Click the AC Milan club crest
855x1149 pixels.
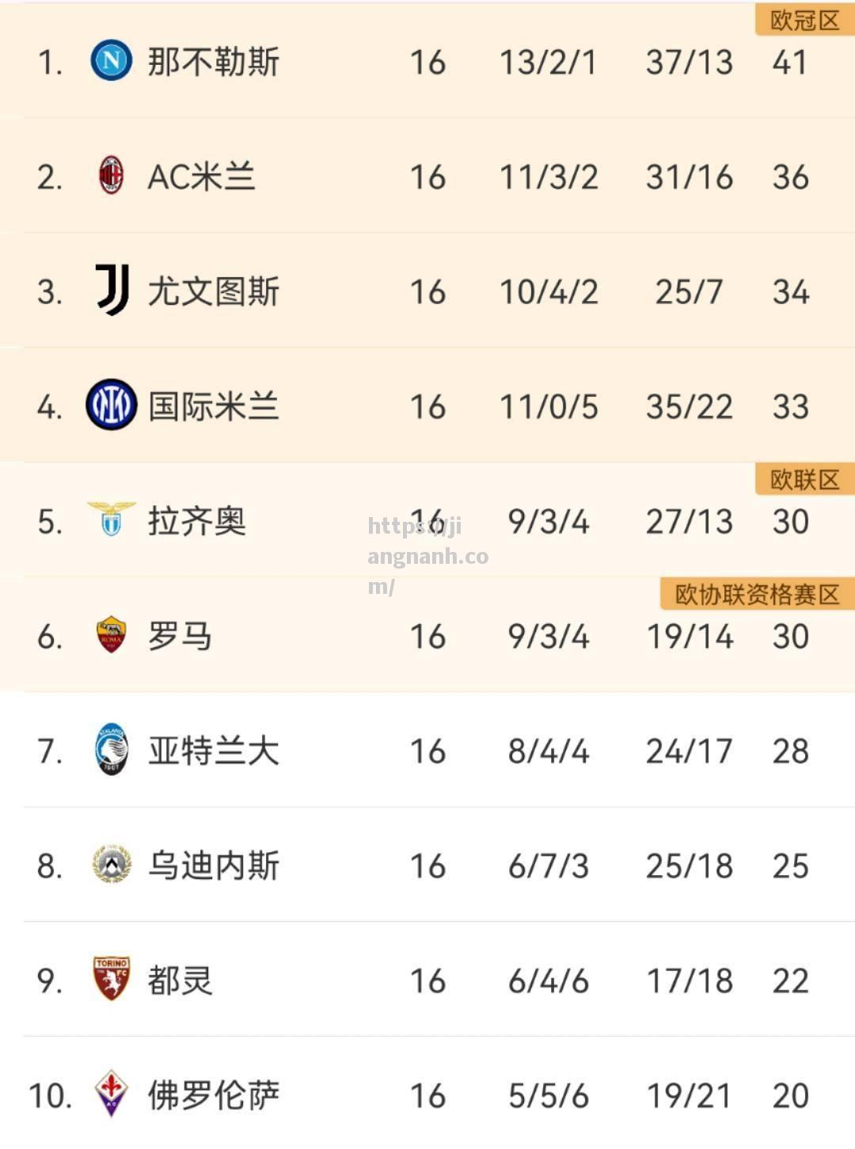[x=111, y=175]
